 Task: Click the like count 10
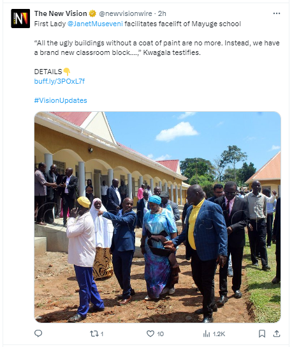click(161, 334)
